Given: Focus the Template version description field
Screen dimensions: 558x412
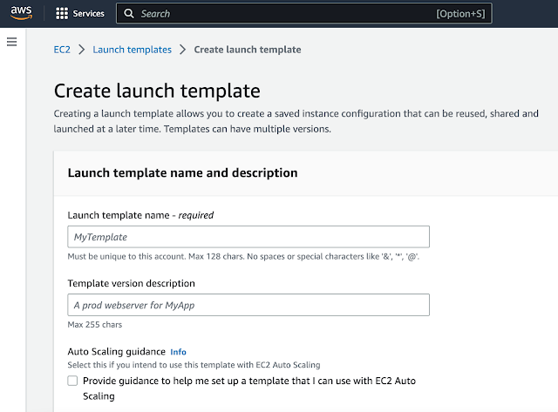Looking at the screenshot, I should tap(248, 305).
